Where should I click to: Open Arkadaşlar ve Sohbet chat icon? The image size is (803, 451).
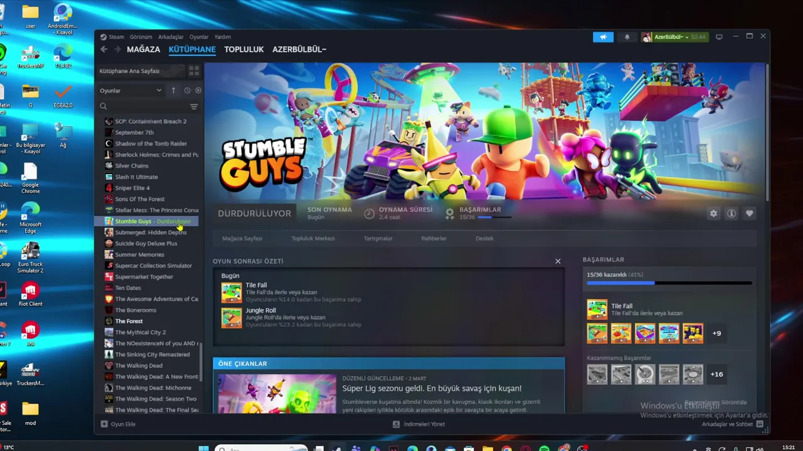click(x=760, y=424)
